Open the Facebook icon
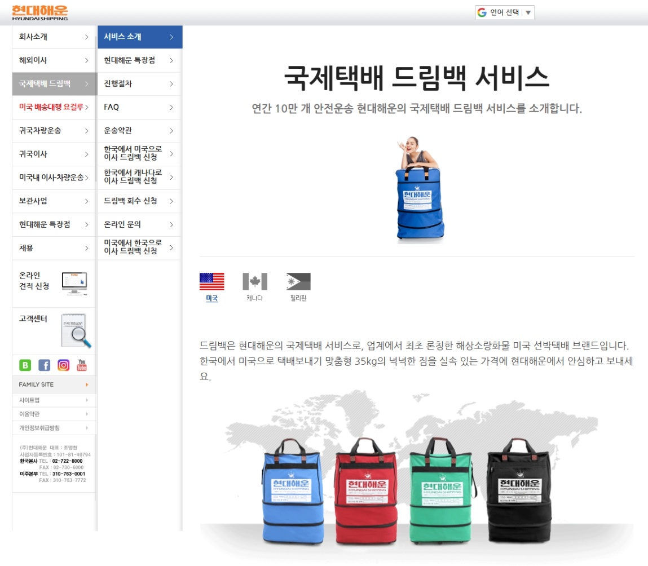 pos(44,365)
